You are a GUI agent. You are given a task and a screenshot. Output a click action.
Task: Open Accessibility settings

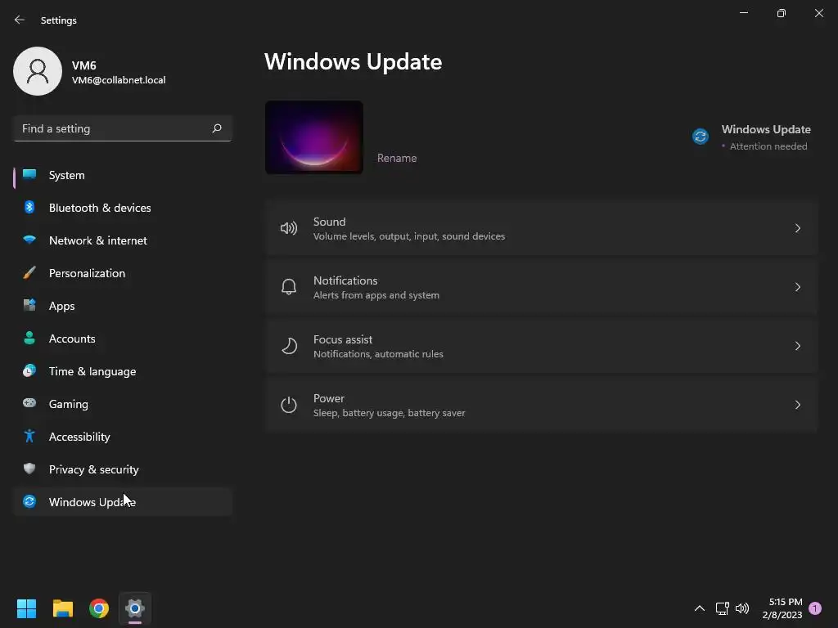point(123,437)
